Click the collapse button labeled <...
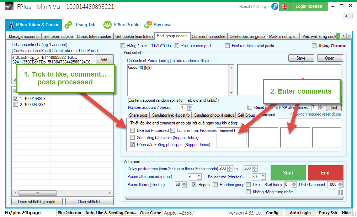357x217 pixels. 347,16
